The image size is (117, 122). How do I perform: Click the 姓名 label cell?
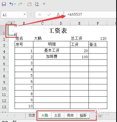pyautogui.click(x=24, y=38)
